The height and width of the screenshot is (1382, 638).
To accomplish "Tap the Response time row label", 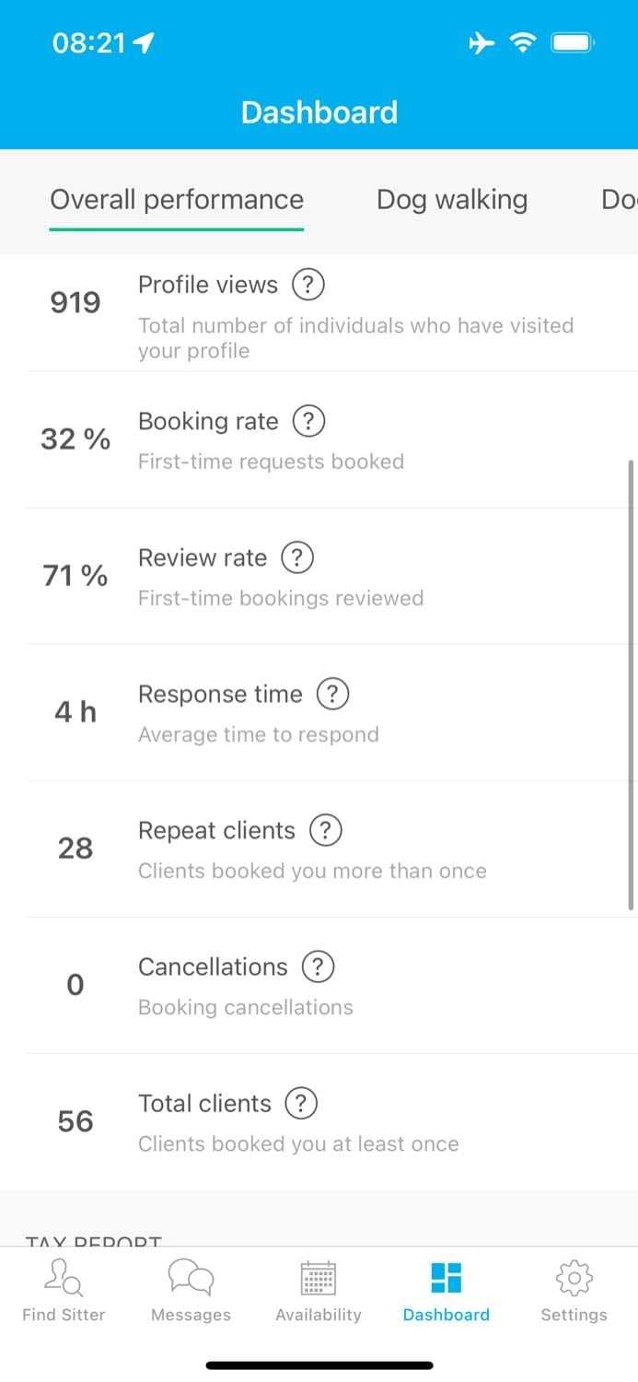I will pyautogui.click(x=220, y=694).
